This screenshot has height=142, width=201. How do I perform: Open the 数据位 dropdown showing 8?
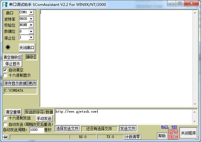click(x=31, y=31)
